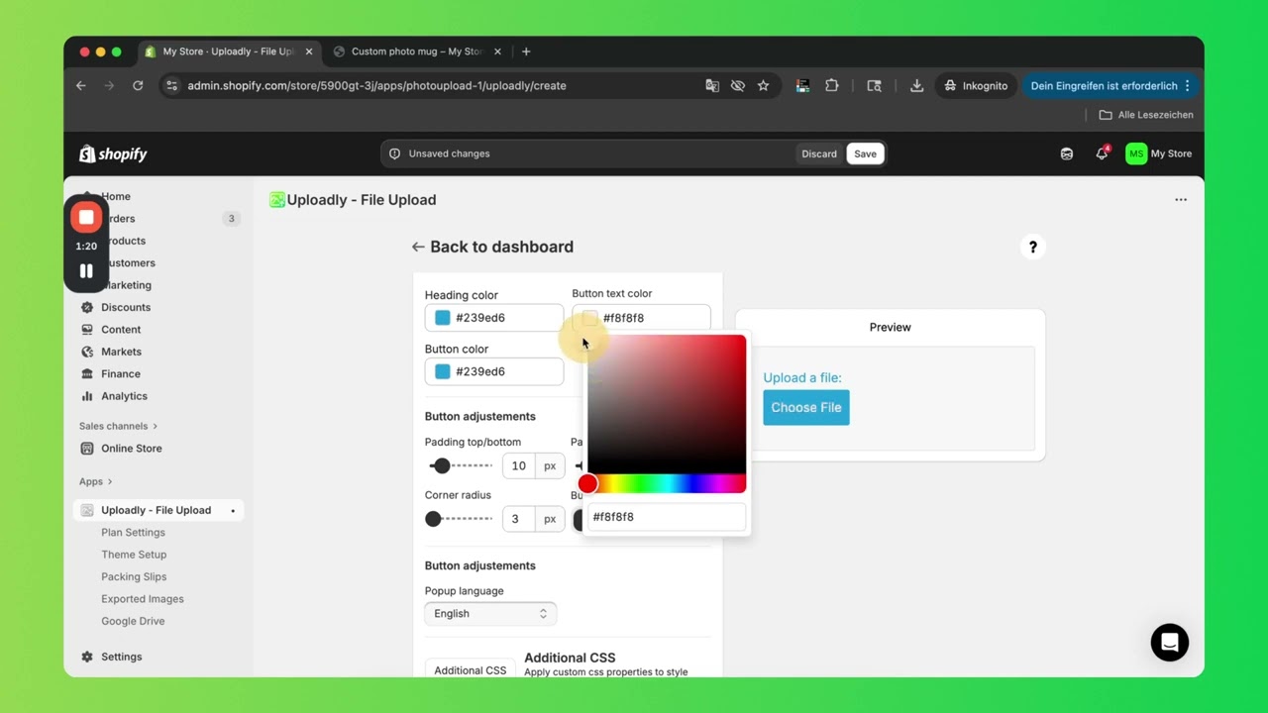The height and width of the screenshot is (713, 1268).
Task: Open the notifications bell
Action: 1102,153
